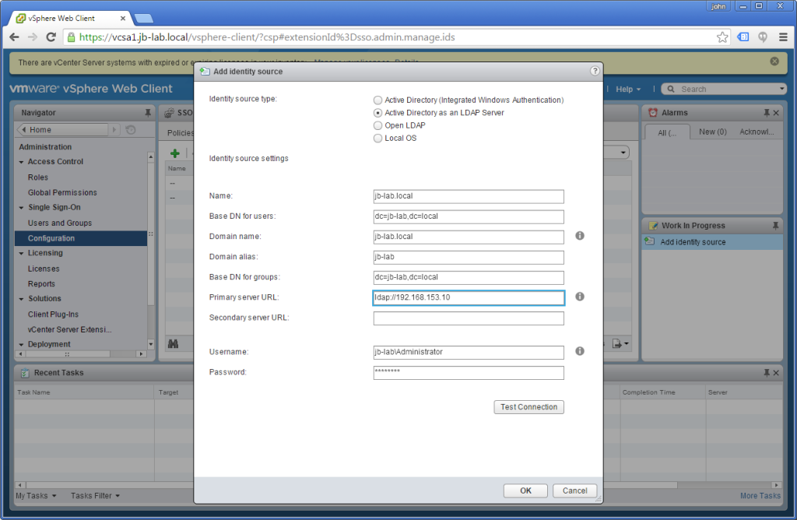Cancel the Add identity source dialog
Image resolution: width=797 pixels, height=520 pixels.
tap(575, 490)
